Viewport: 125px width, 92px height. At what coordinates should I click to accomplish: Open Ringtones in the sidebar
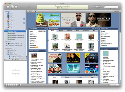click(x=12, y=27)
